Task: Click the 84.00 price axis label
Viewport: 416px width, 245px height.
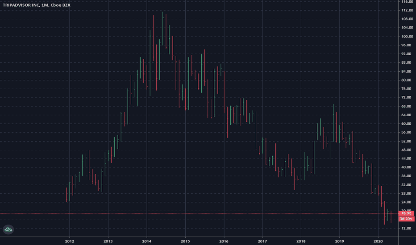Action: point(407,71)
